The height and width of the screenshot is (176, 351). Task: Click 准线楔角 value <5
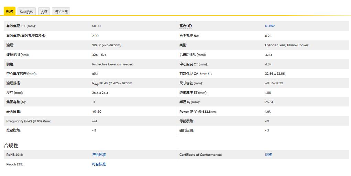pyautogui.click(x=94, y=130)
